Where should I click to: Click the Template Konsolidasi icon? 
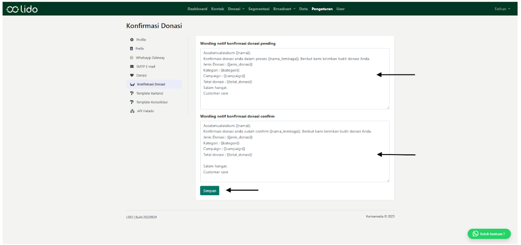click(x=132, y=102)
